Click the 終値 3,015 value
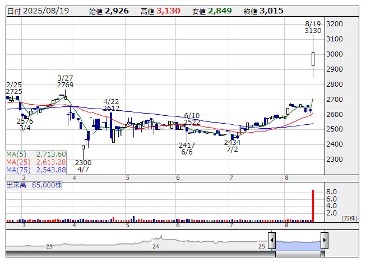366x263 pixels. coord(271,11)
